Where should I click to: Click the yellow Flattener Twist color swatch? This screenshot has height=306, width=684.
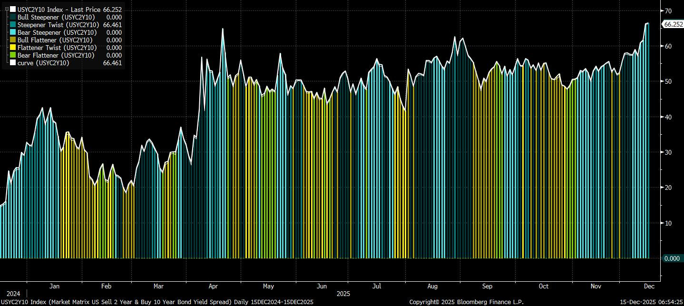[x=12, y=48]
